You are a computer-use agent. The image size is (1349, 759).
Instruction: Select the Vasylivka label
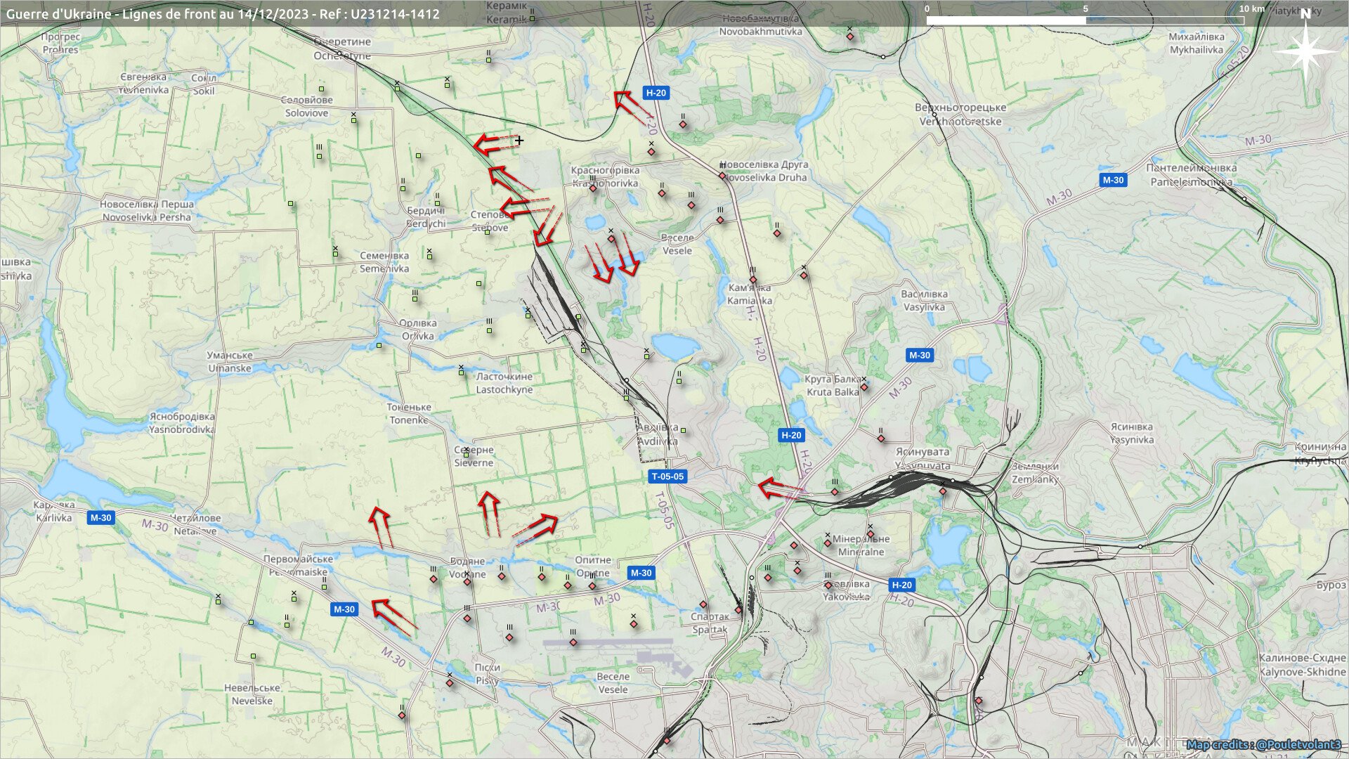pyautogui.click(x=924, y=301)
